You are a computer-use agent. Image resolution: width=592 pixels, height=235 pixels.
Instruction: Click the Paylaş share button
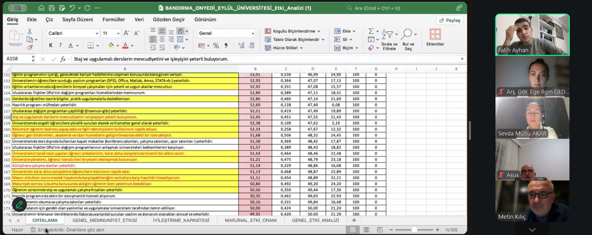coord(450,20)
